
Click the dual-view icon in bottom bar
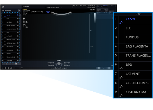[x=99, y=68]
